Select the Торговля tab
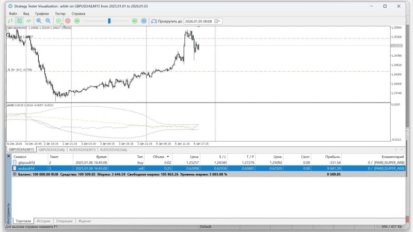 pos(23,221)
